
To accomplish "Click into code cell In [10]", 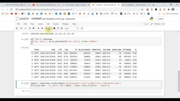I will [x=96, y=42].
